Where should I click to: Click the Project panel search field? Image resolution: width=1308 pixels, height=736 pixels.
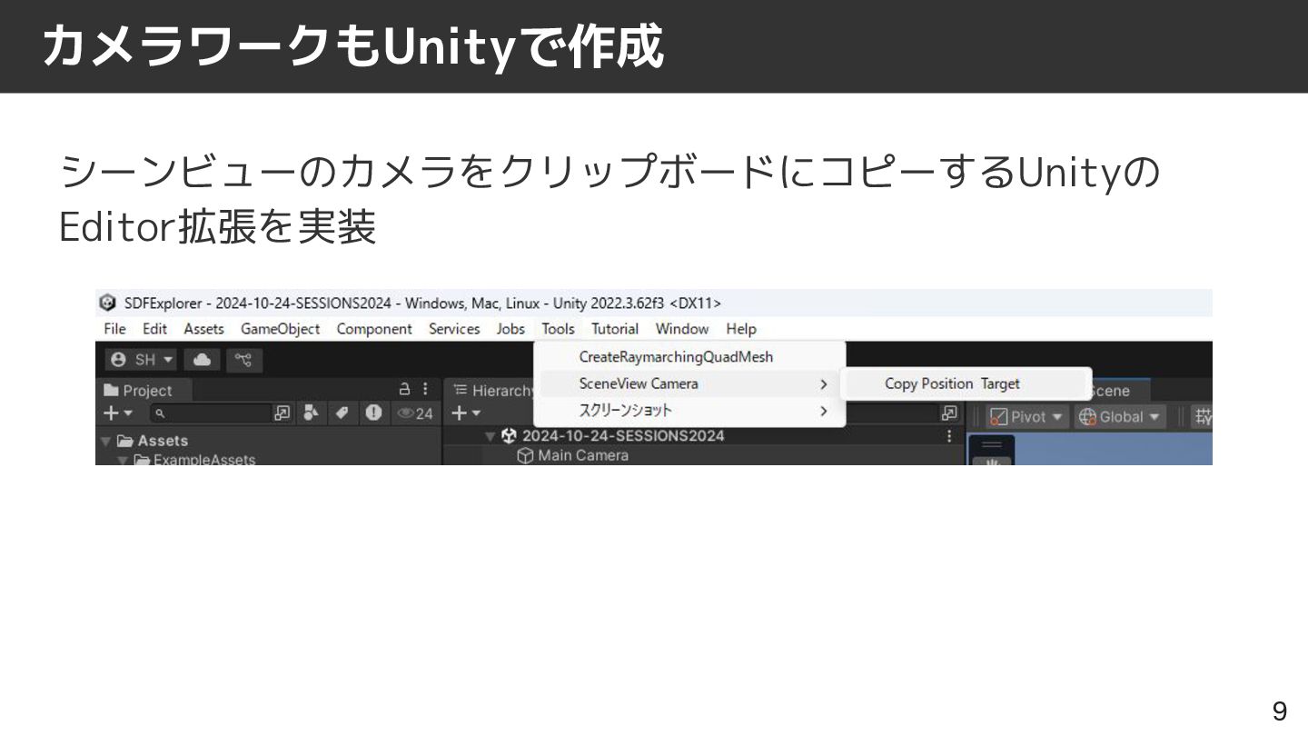coord(210,413)
